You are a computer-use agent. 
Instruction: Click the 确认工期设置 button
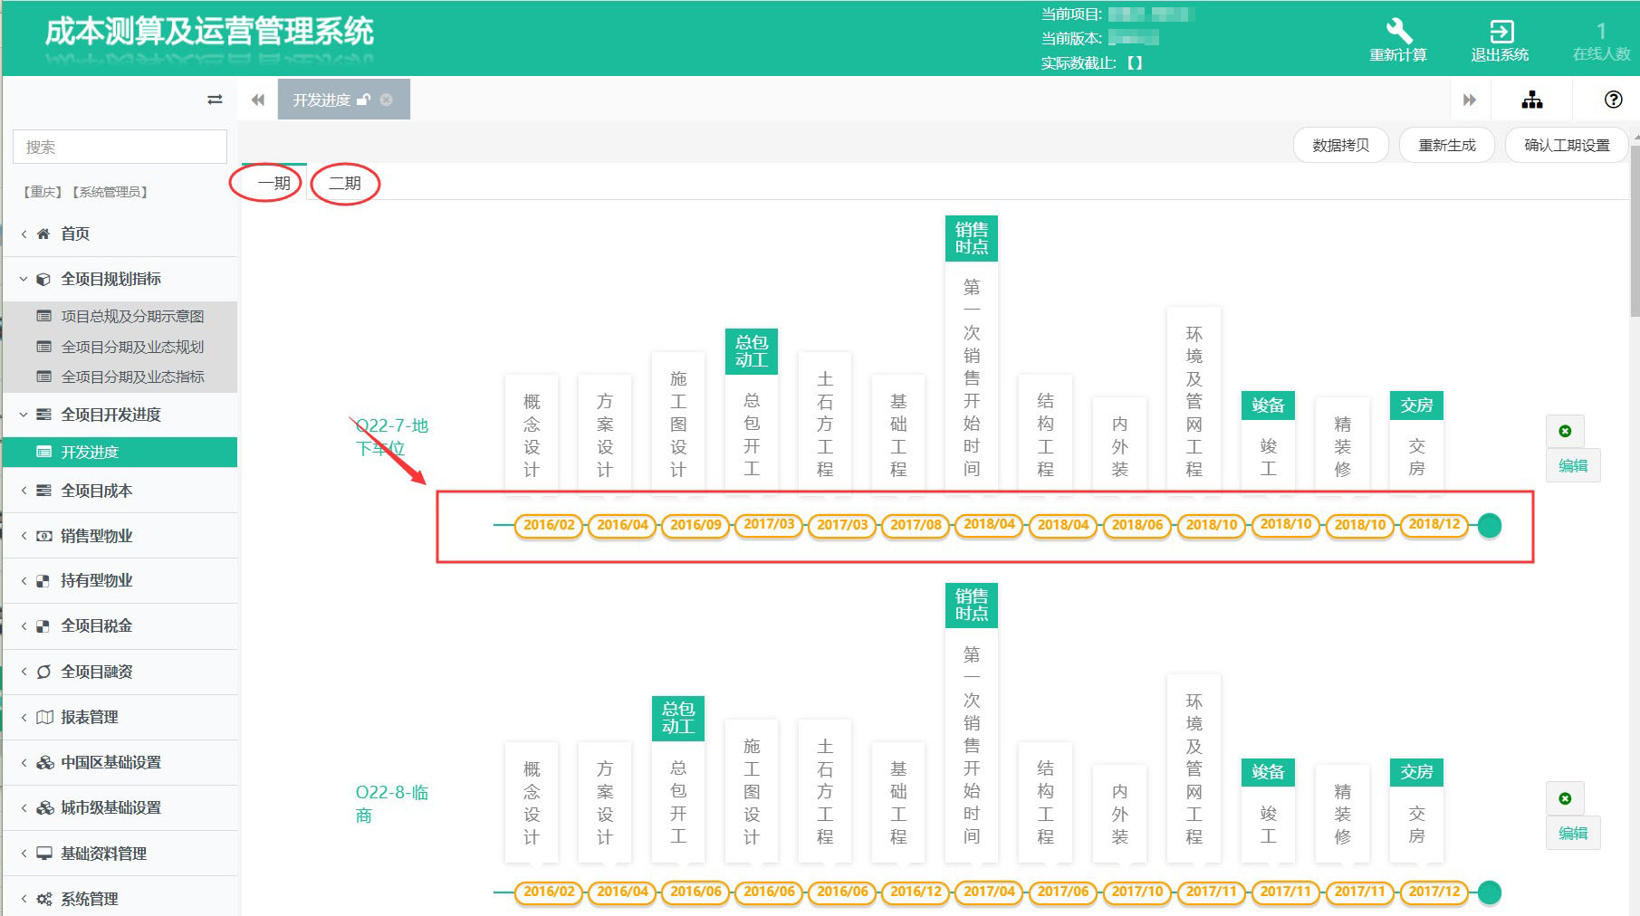point(1566,145)
